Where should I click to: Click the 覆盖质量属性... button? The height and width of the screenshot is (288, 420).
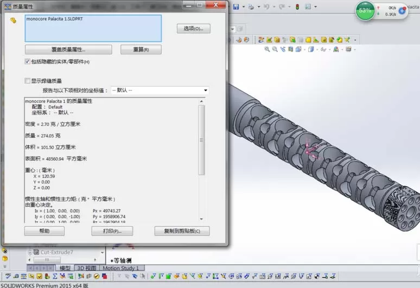(68, 49)
